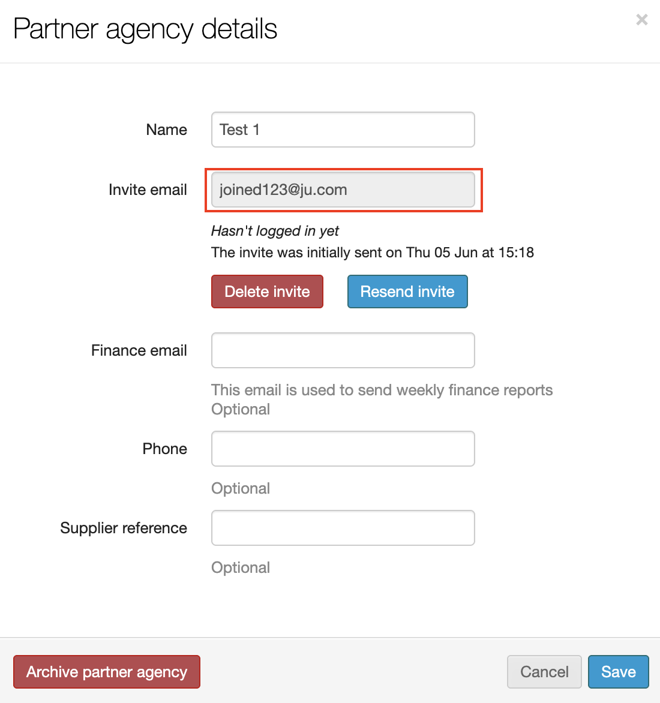Select the Supplier reference input field

[x=343, y=528]
